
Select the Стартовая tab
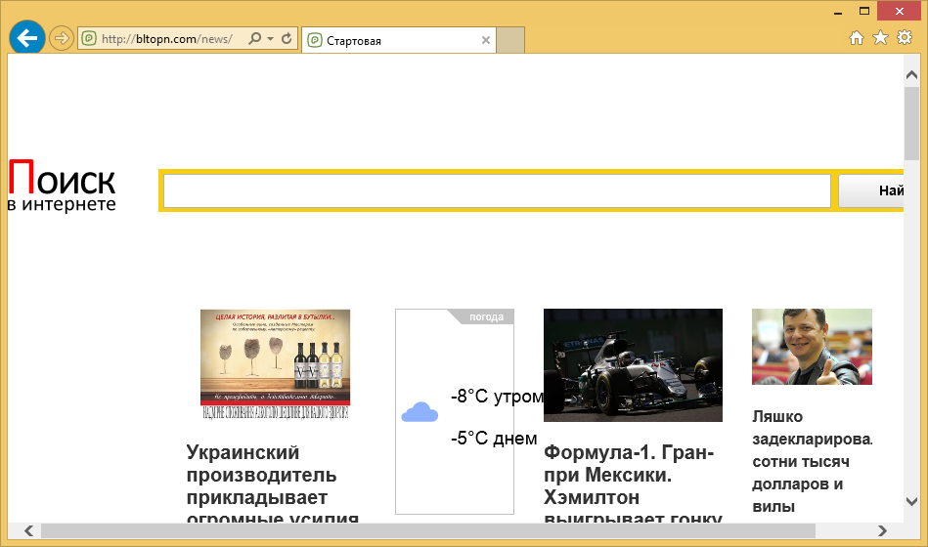pyautogui.click(x=391, y=40)
